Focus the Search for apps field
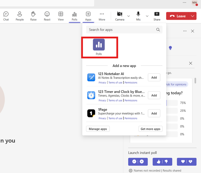The height and width of the screenshot is (173, 201). 124,30
